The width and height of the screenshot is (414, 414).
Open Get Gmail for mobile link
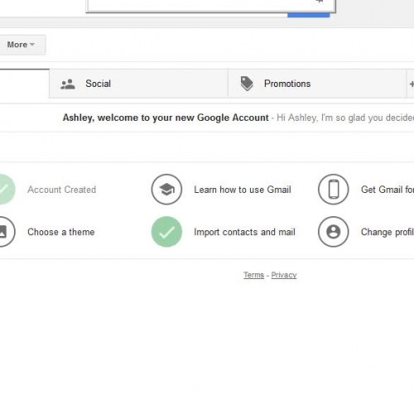click(x=388, y=190)
